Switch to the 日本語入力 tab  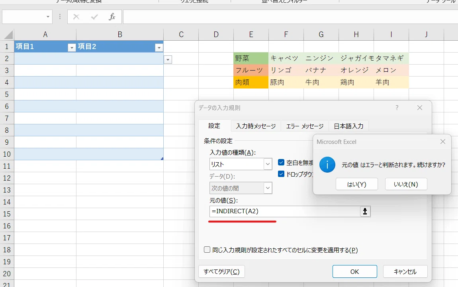coord(348,126)
